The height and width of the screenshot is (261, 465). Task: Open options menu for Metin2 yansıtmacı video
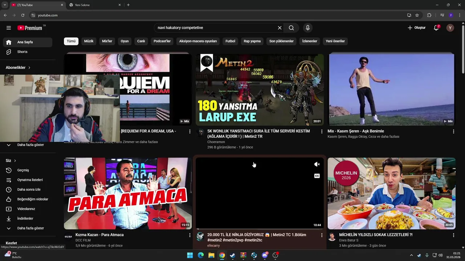(322, 132)
